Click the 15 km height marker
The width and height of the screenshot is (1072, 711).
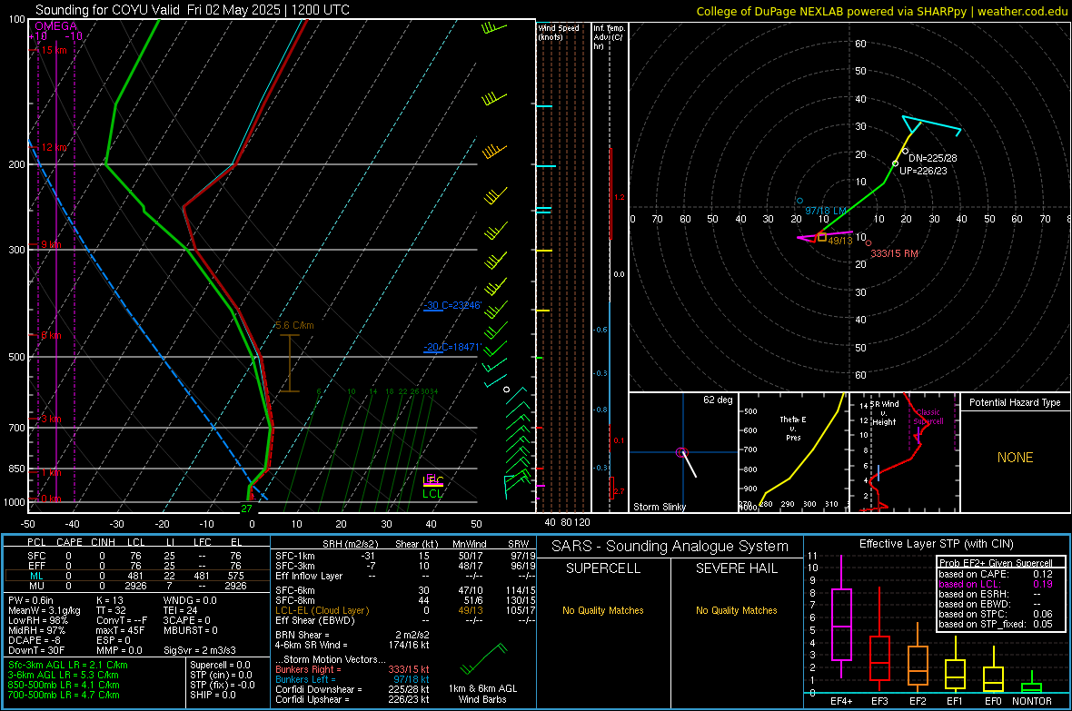pos(54,50)
